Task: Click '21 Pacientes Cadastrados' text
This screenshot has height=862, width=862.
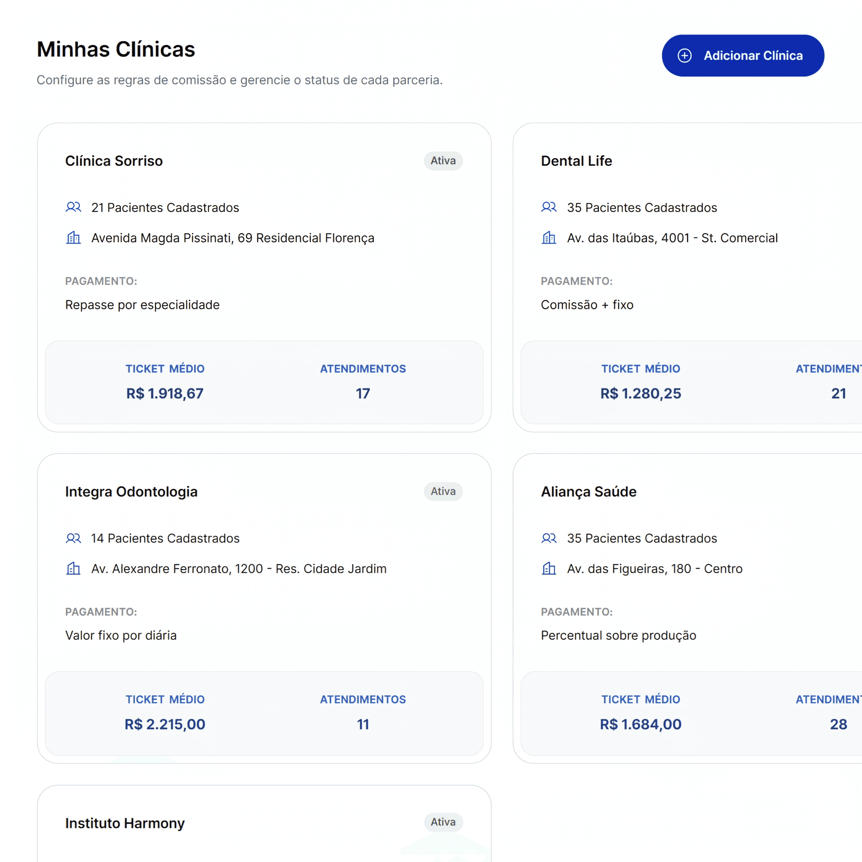Action: 165,208
